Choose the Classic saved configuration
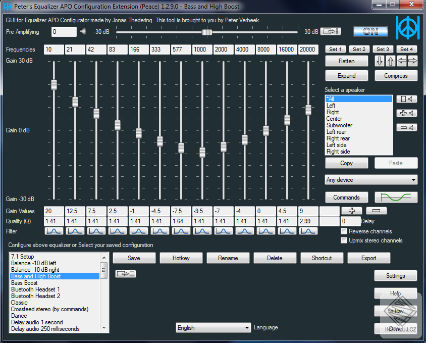This screenshot has height=343, width=426. pos(20,303)
